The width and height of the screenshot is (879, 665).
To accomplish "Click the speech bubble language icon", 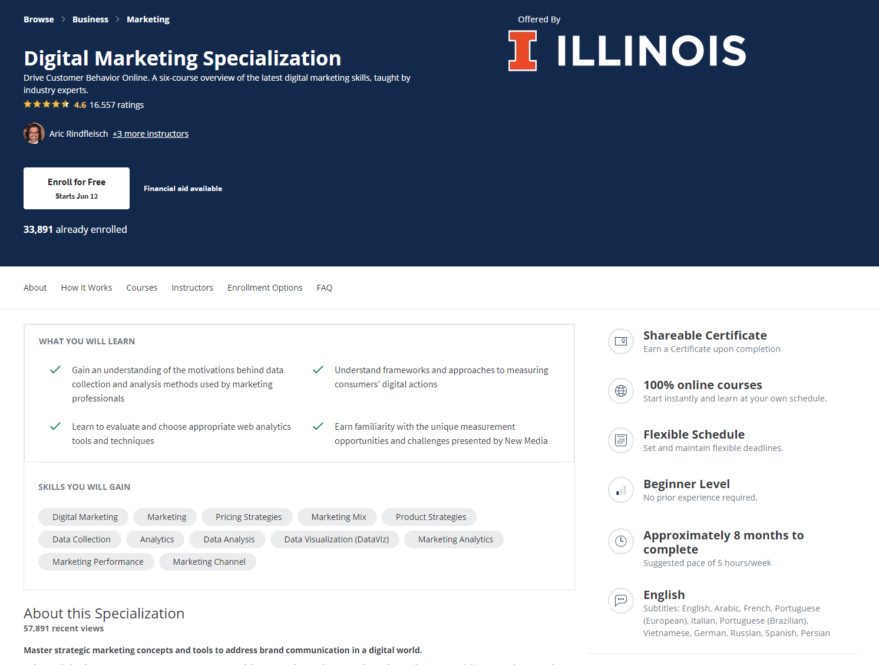I will 621,601.
